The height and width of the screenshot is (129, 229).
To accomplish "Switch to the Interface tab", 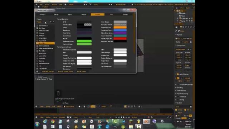I will [43, 15].
